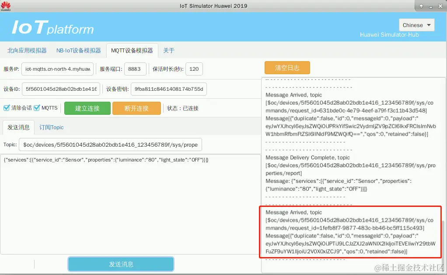Focus the 服务端口 field showing 8883
Screen dimensions: 447x275
[136, 69]
